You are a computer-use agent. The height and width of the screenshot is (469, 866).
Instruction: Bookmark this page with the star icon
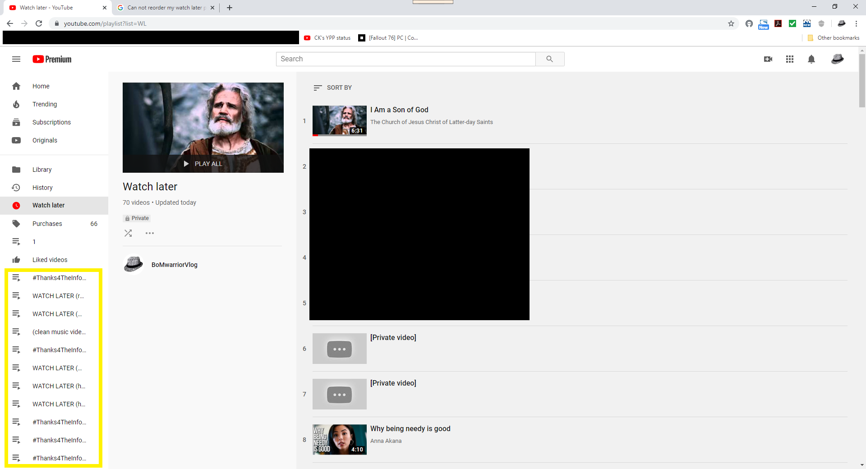pos(731,23)
